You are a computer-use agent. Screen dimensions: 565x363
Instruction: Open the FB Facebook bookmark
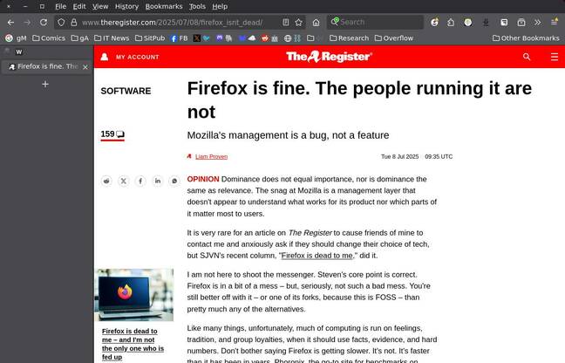[x=179, y=38]
